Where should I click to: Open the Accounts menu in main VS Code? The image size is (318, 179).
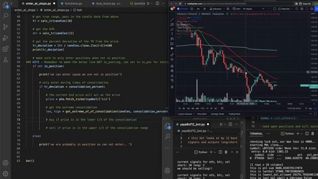point(5,163)
